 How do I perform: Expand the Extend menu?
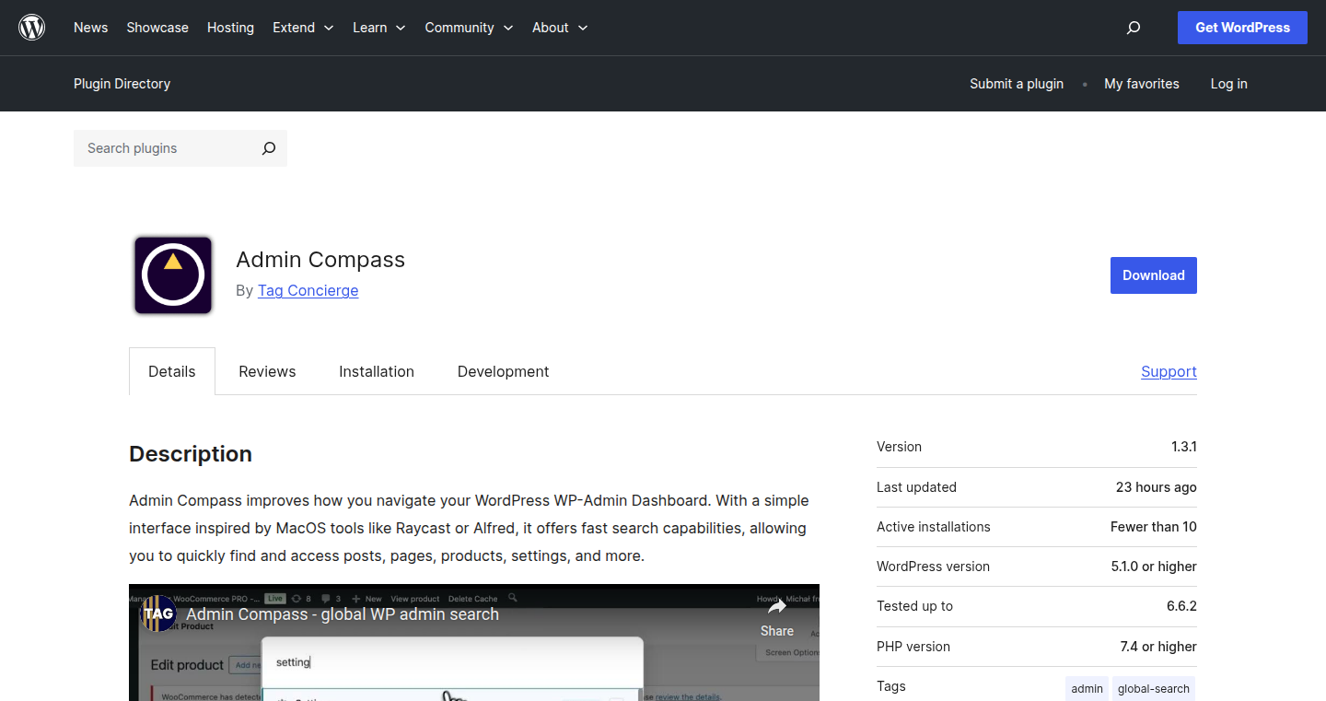303,28
